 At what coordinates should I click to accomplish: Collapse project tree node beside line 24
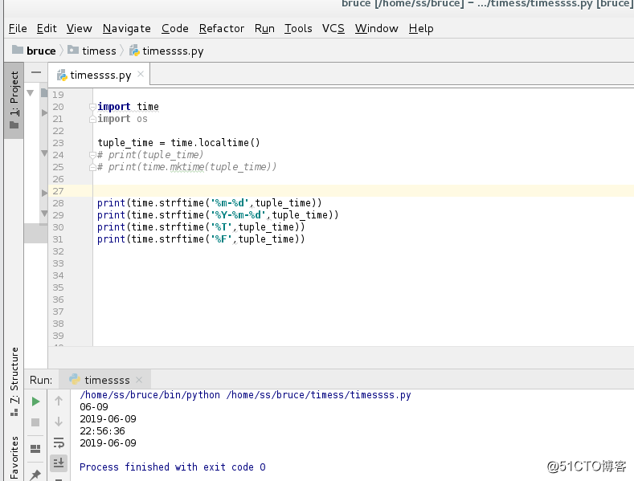(x=44, y=153)
